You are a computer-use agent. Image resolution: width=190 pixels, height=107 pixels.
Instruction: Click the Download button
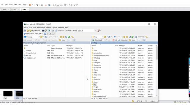pyautogui.click(x=97, y=40)
